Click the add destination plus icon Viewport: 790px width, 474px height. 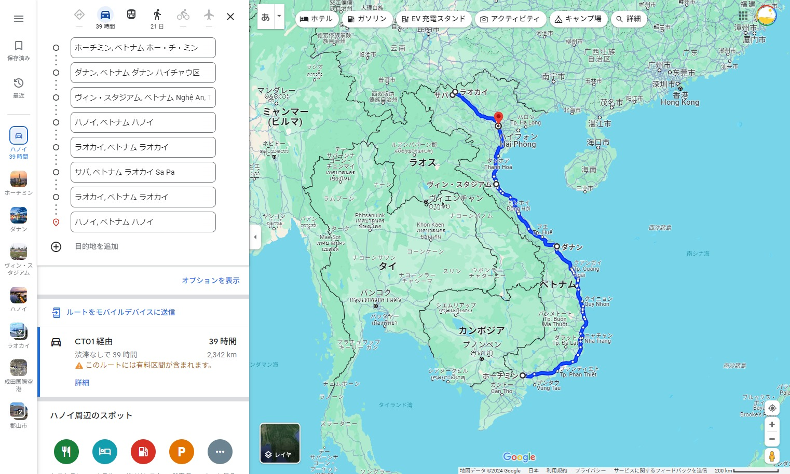tap(56, 247)
